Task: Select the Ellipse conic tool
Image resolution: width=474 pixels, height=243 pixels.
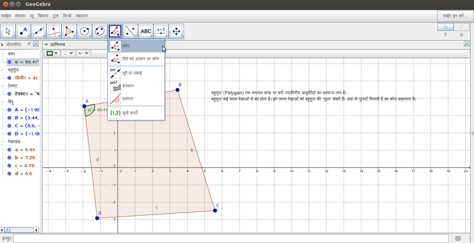Action: (100, 31)
